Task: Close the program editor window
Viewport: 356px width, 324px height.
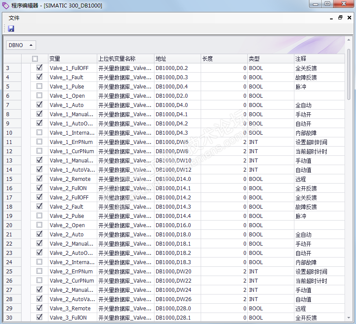Action: [344, 4]
